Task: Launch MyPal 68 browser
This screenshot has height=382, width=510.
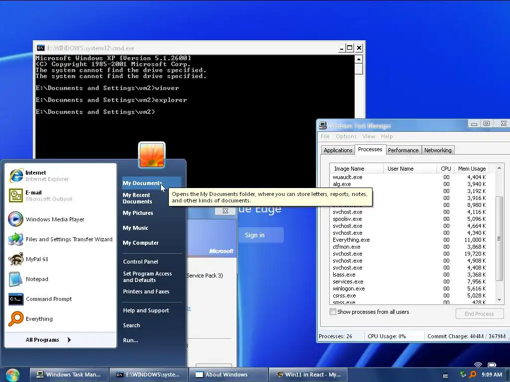Action: (60, 259)
